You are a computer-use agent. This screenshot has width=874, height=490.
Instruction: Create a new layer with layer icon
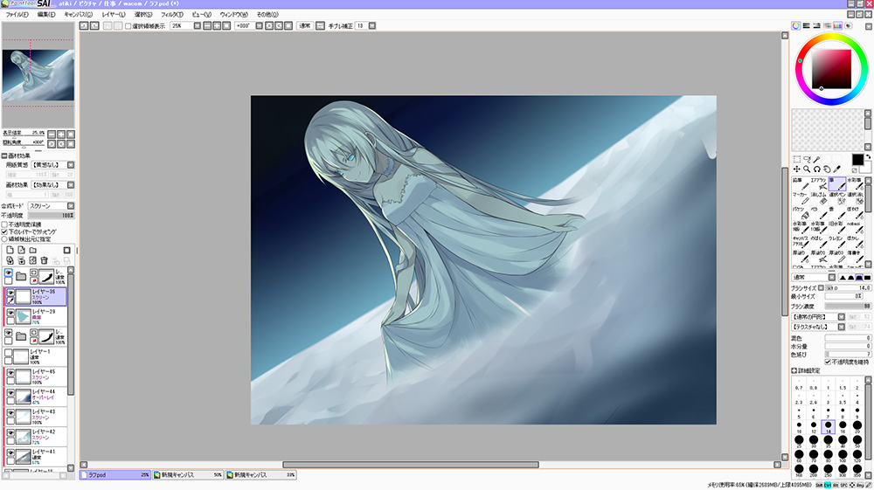pos(10,250)
